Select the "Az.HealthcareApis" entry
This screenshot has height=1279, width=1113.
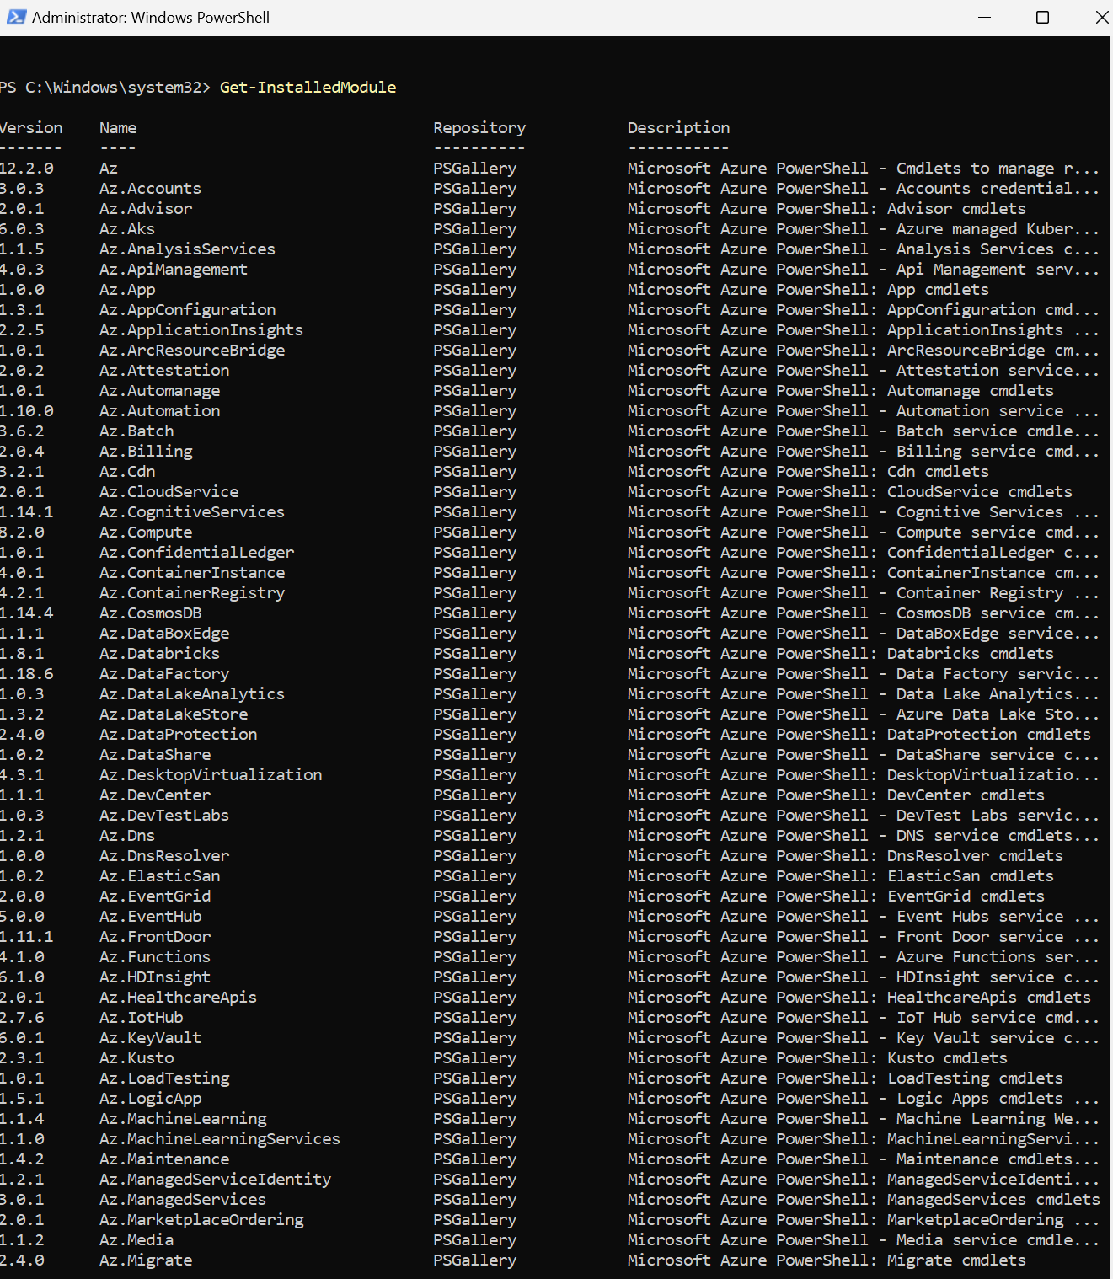[x=178, y=998]
